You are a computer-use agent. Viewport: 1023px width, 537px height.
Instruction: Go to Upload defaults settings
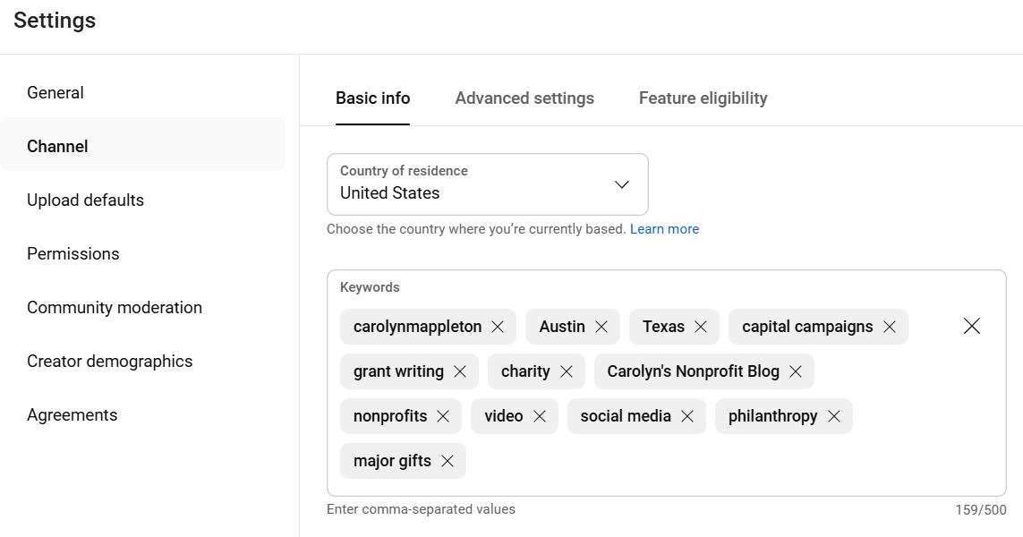point(85,200)
